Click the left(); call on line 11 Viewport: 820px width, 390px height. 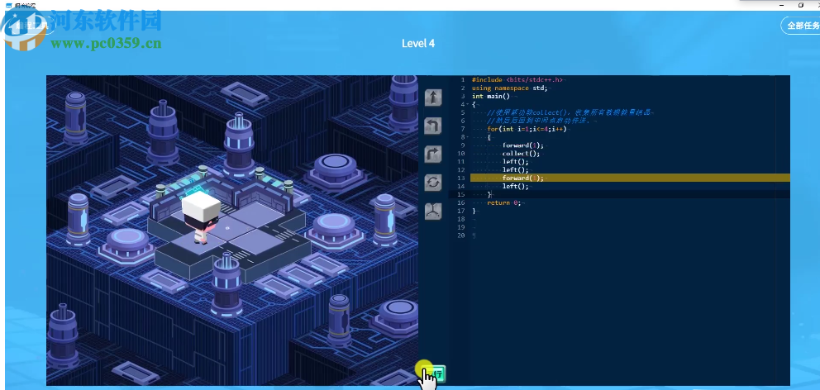(x=516, y=162)
